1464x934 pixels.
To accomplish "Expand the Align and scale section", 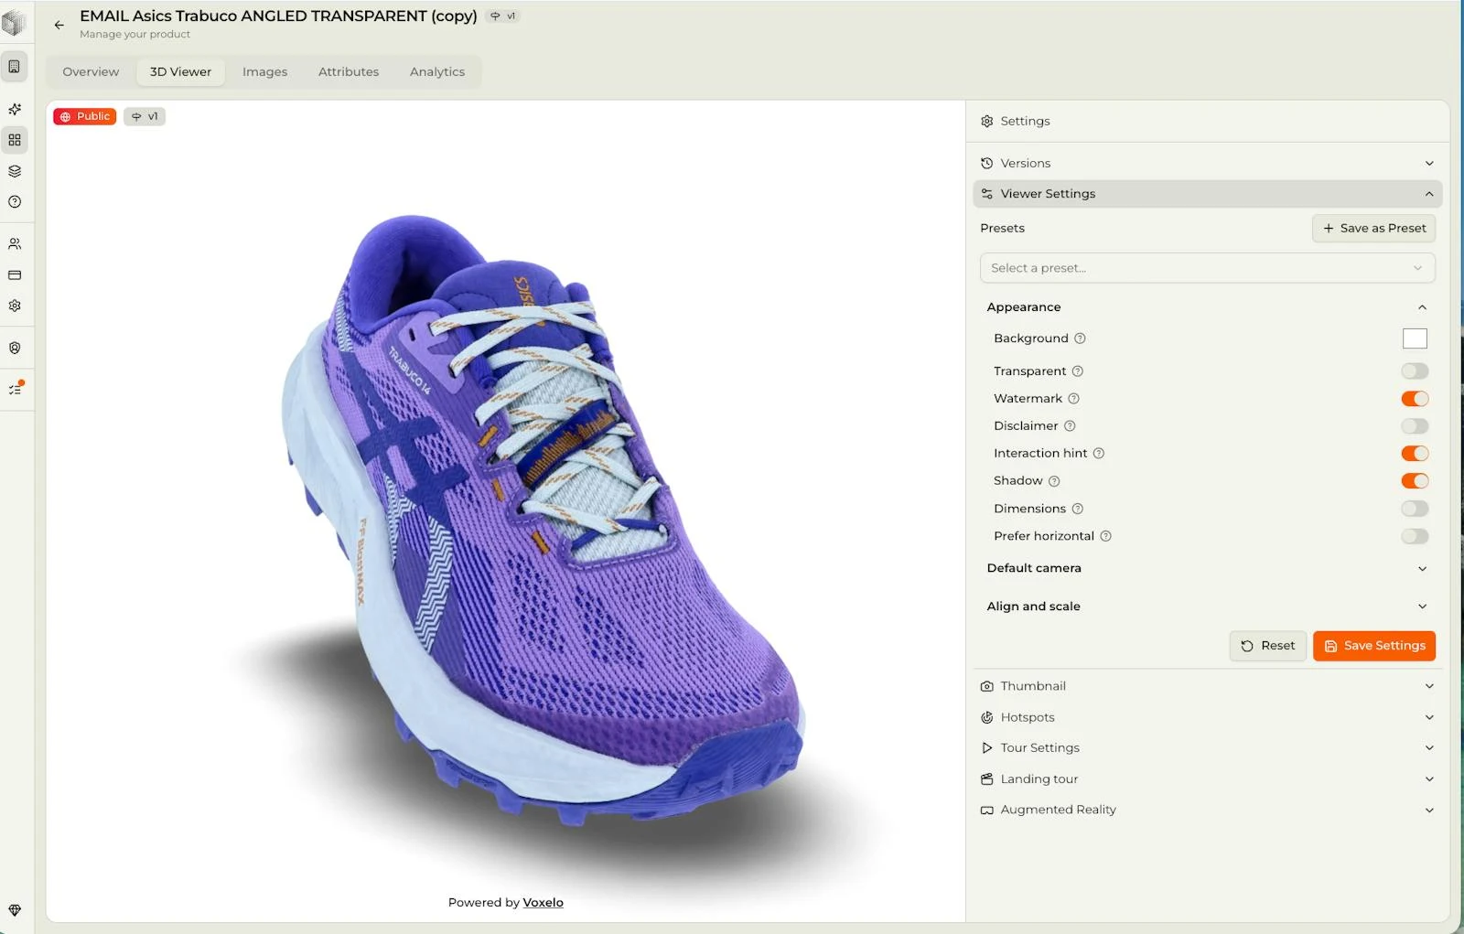I will 1207,607.
